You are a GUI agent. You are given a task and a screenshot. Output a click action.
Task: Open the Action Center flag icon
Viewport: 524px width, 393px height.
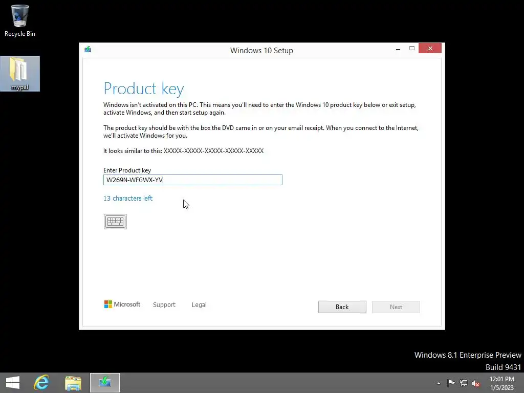click(x=451, y=383)
